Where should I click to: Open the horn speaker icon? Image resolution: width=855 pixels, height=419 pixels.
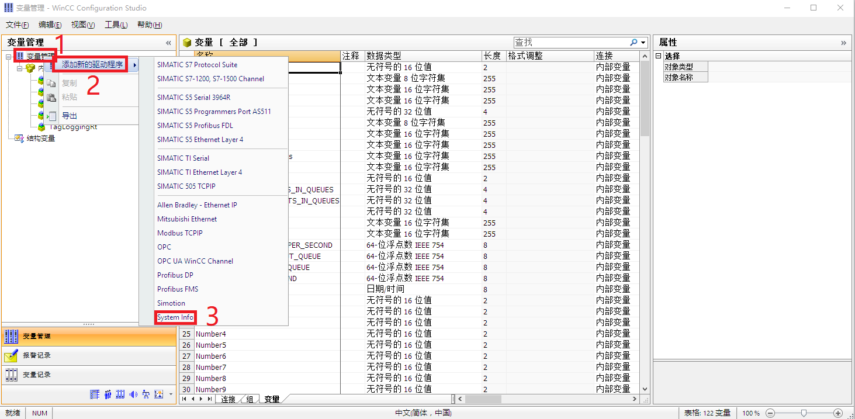click(x=133, y=394)
